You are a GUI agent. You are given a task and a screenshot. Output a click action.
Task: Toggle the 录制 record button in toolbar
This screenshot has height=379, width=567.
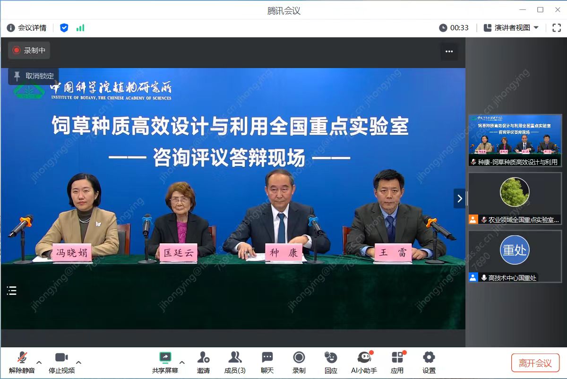[x=299, y=362]
